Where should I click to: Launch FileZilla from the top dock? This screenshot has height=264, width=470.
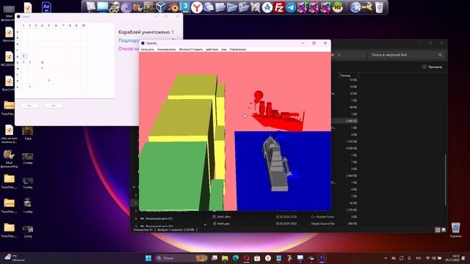pyautogui.click(x=279, y=7)
